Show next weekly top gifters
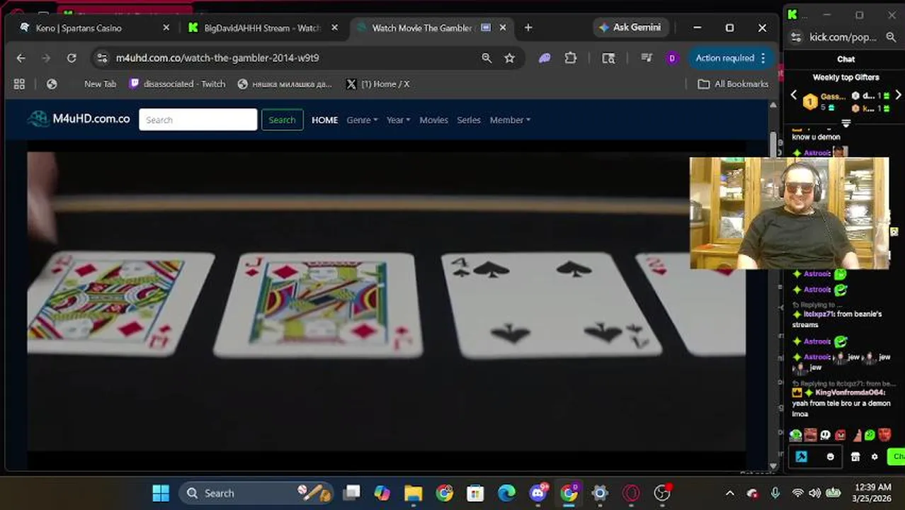The height and width of the screenshot is (510, 905). pyautogui.click(x=898, y=95)
